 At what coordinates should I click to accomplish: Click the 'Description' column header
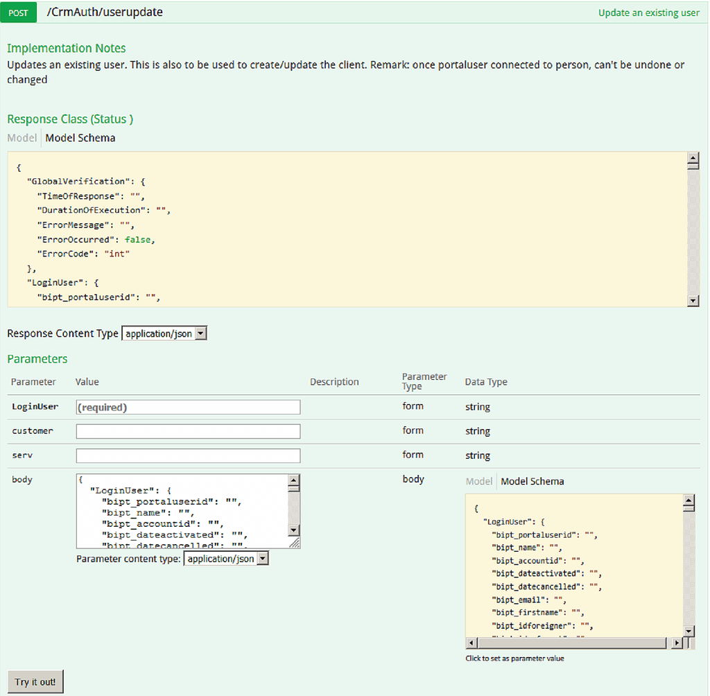point(334,382)
